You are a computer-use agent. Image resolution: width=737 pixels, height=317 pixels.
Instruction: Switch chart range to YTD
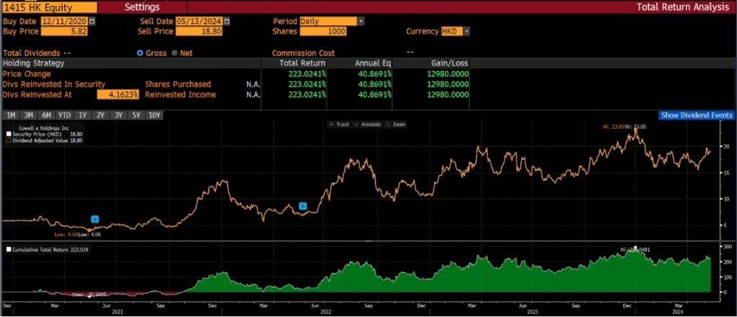pos(64,115)
